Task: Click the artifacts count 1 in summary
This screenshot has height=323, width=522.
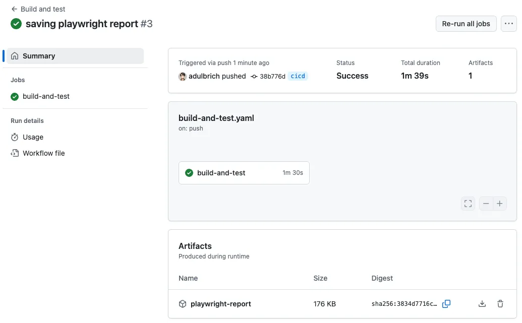Action: [470, 76]
